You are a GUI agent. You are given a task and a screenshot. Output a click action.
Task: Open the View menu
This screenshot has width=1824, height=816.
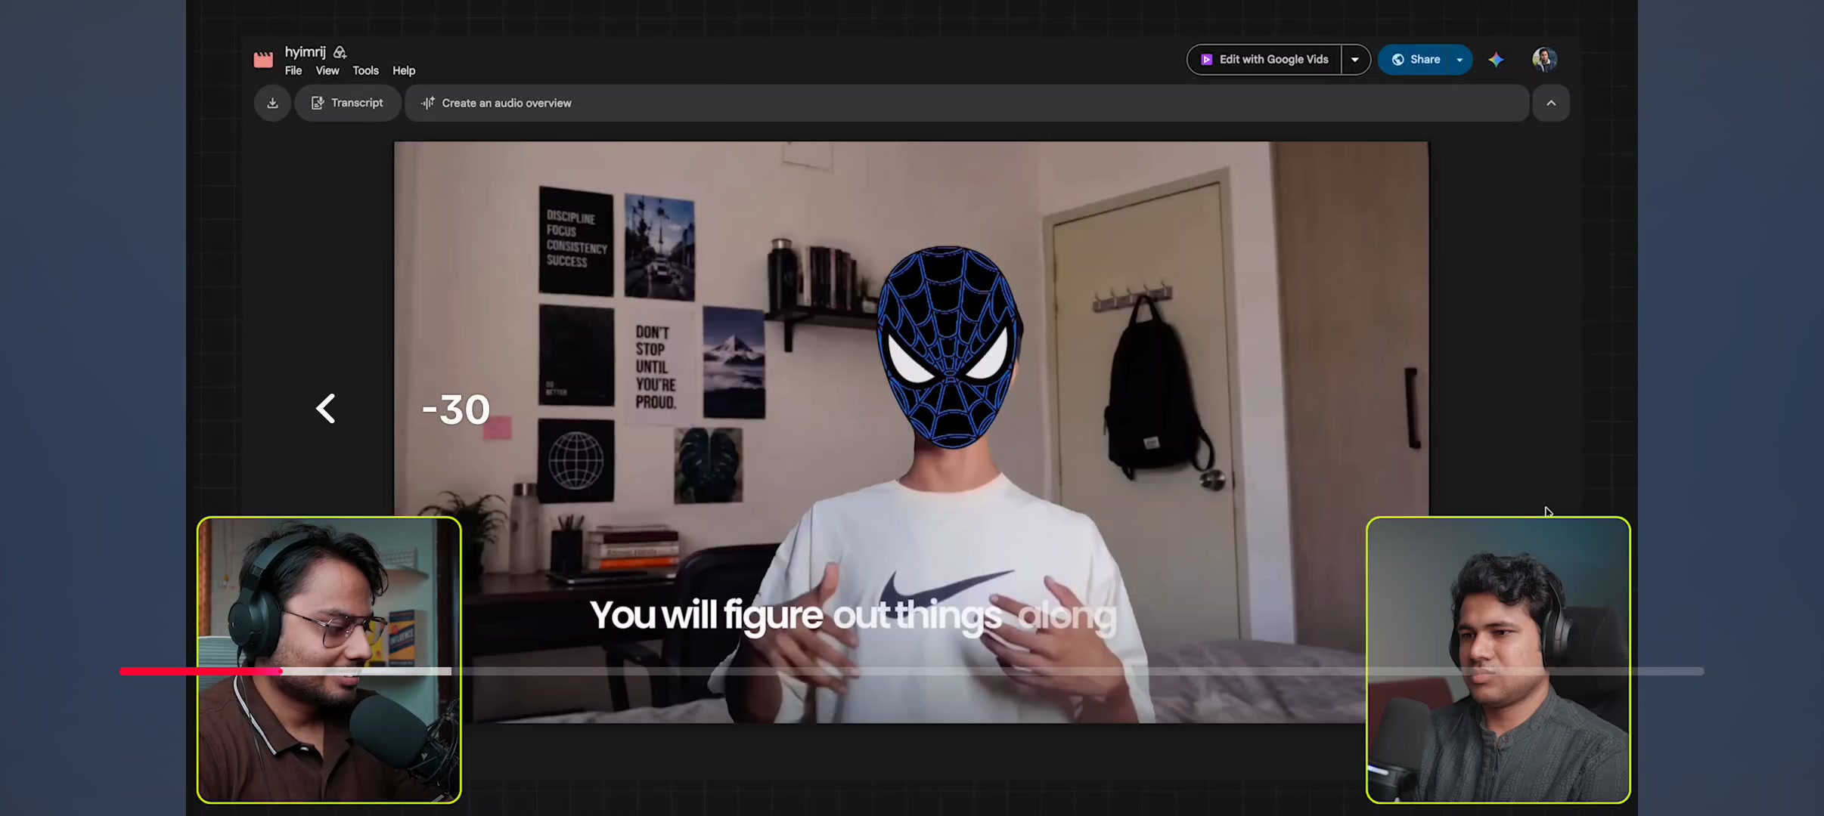point(327,70)
